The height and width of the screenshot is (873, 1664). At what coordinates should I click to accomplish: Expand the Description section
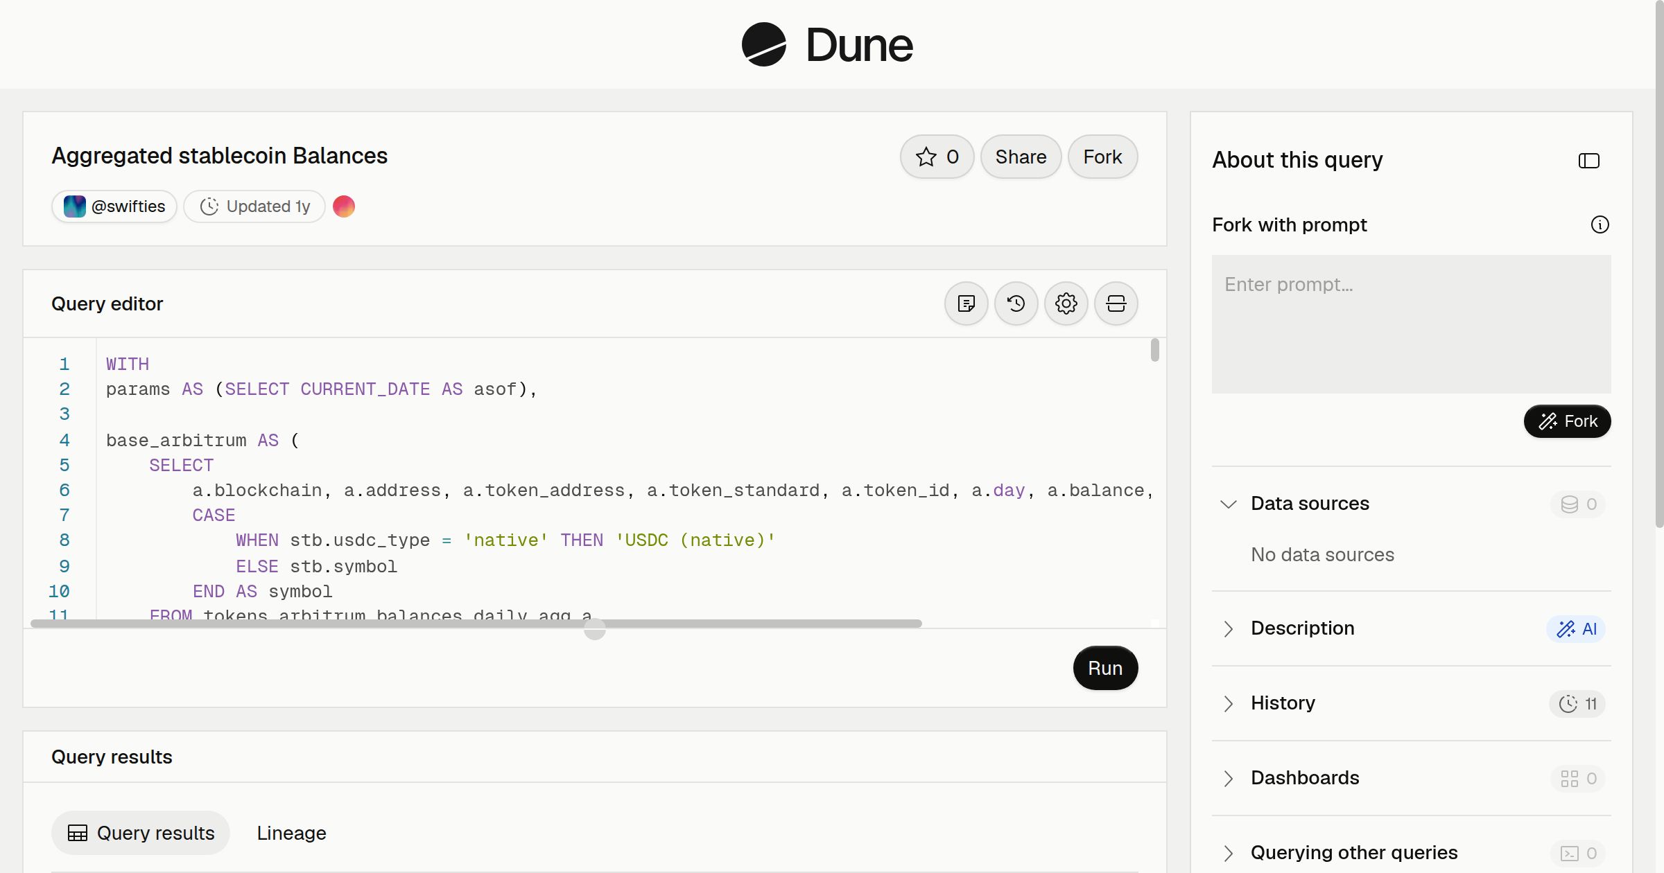(1228, 628)
